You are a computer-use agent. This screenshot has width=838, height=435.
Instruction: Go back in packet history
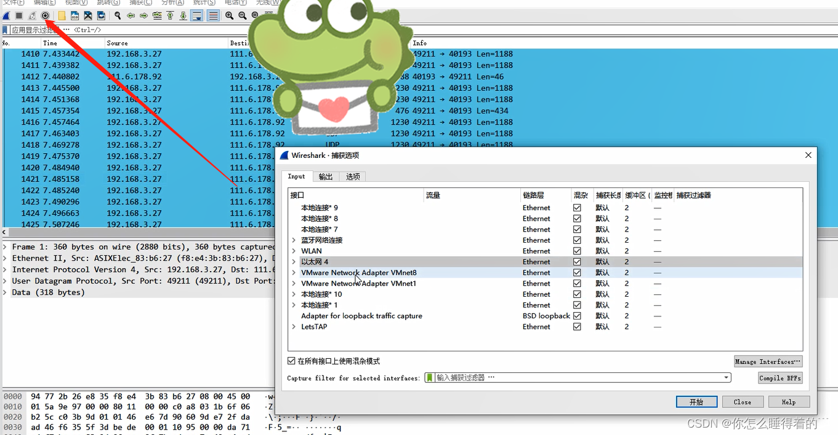(131, 15)
